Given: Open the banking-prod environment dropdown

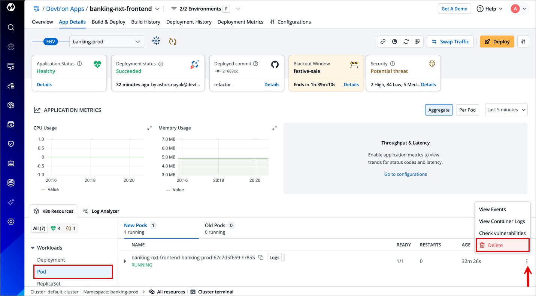Looking at the screenshot, I should coord(107,42).
